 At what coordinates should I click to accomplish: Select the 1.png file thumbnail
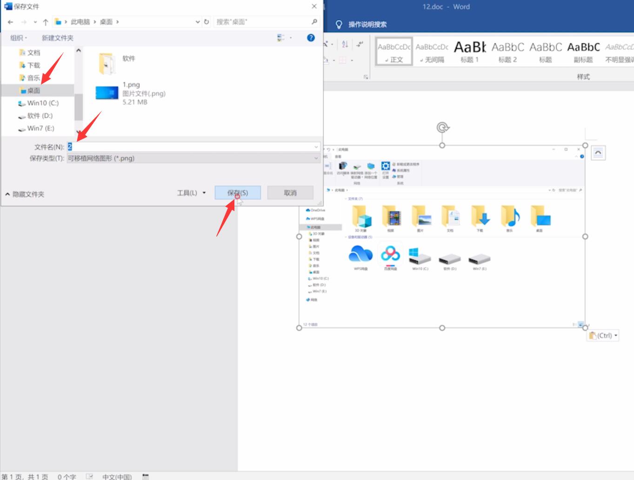[x=107, y=93]
